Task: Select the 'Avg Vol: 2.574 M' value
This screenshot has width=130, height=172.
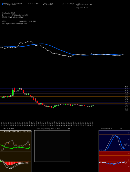Action: pyautogui.click(x=83, y=5)
